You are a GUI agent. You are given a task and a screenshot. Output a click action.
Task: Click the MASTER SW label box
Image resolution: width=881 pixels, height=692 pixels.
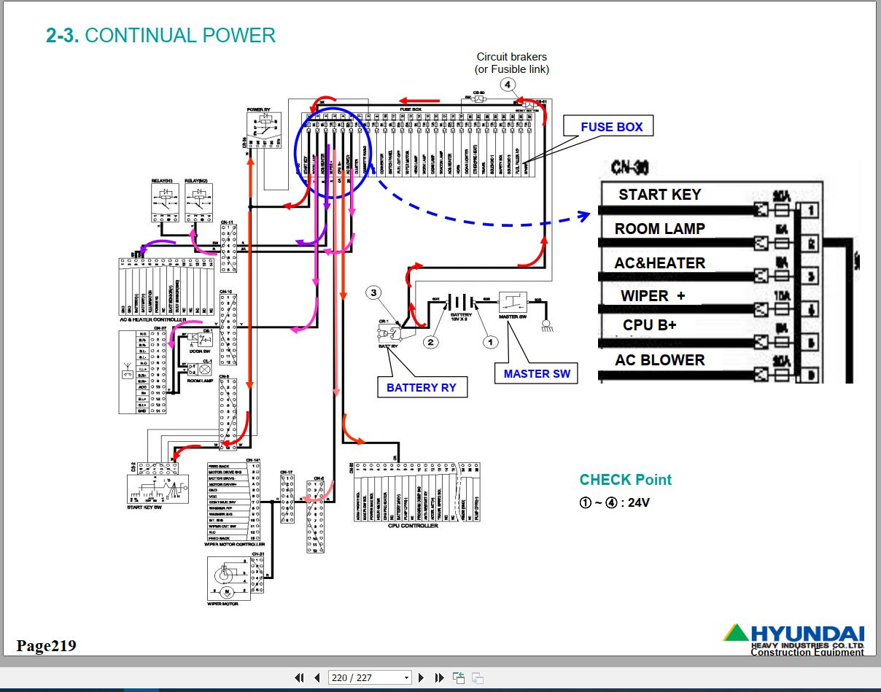tap(536, 373)
